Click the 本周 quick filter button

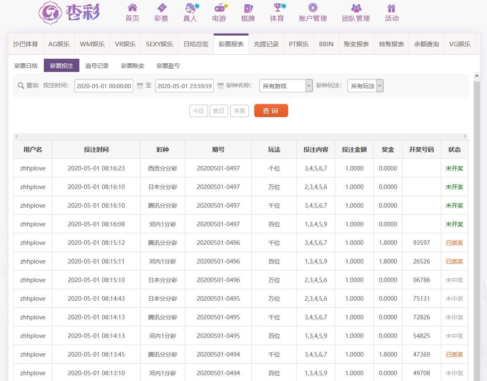click(x=239, y=111)
